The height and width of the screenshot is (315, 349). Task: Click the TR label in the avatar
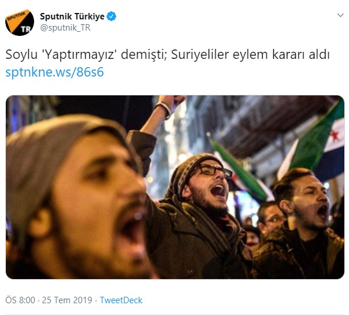(26, 29)
